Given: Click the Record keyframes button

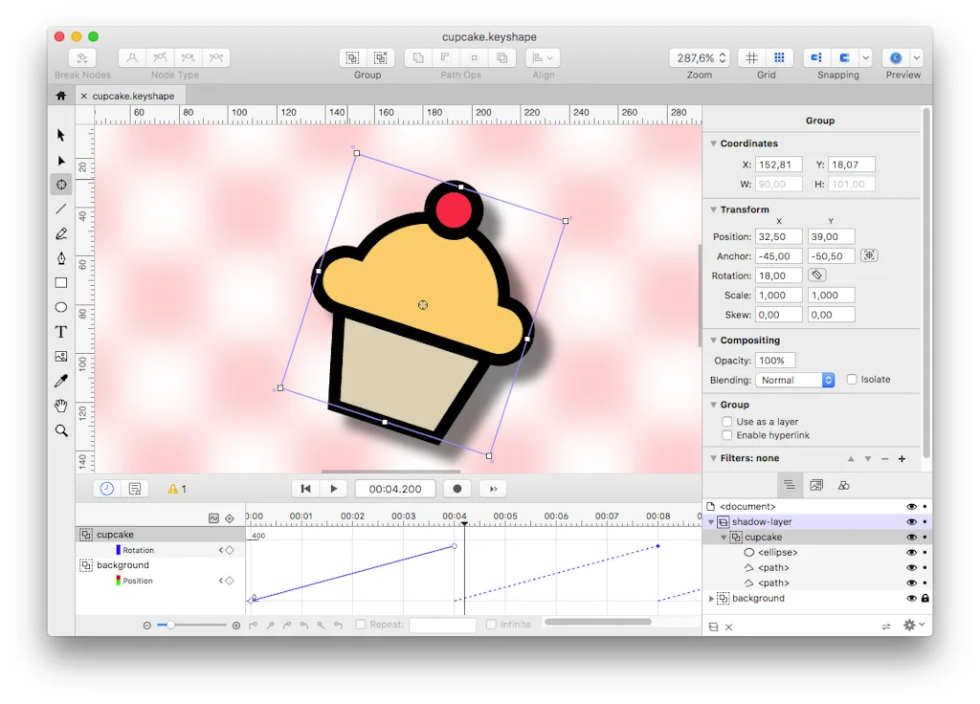Looking at the screenshot, I should (457, 488).
